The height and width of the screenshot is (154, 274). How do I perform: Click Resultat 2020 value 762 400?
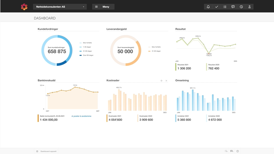[214, 68]
